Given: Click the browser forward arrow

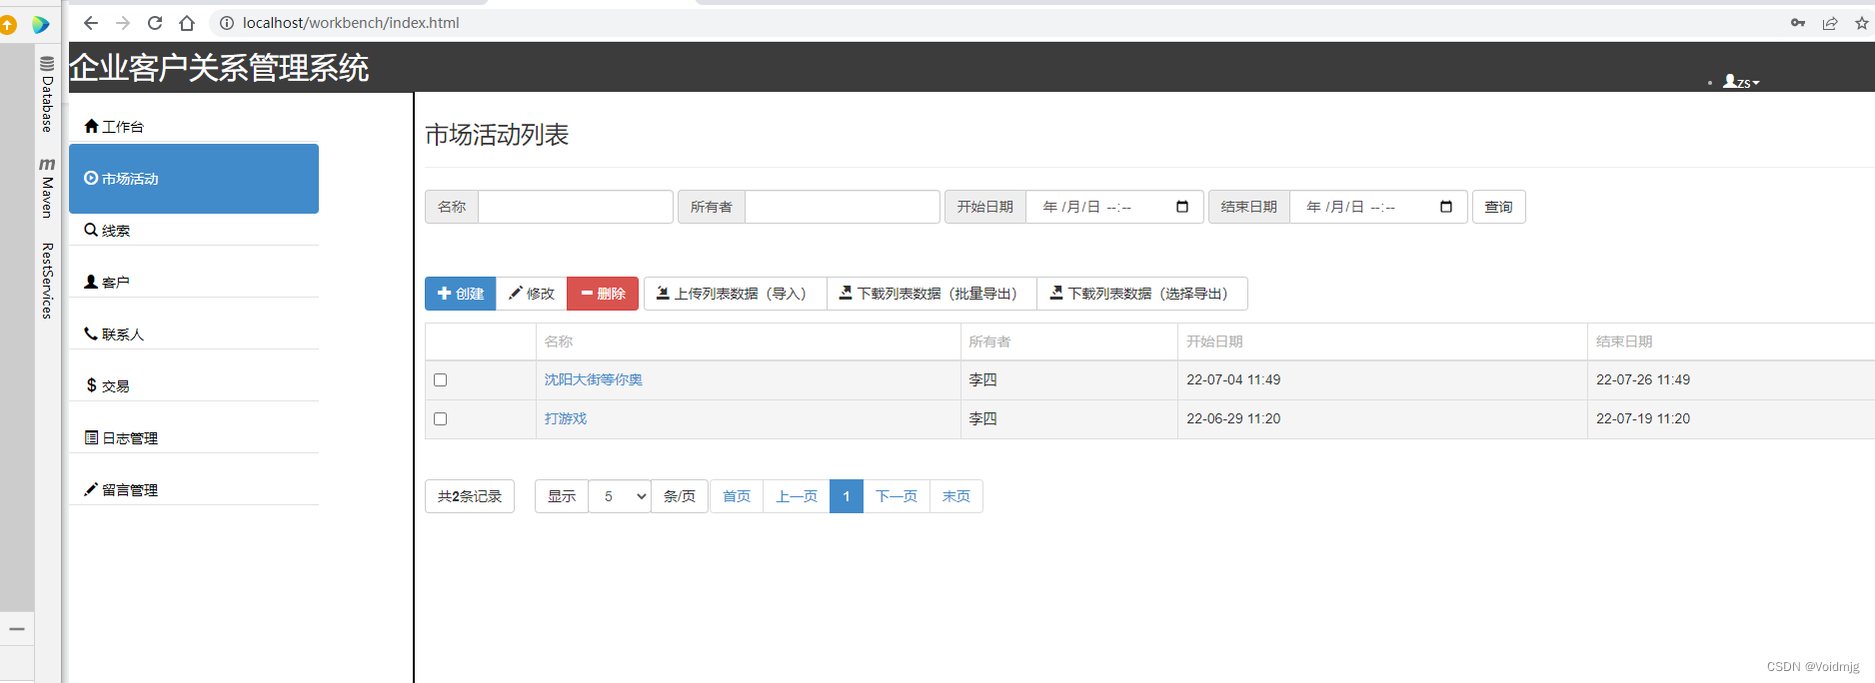Looking at the screenshot, I should (x=123, y=23).
